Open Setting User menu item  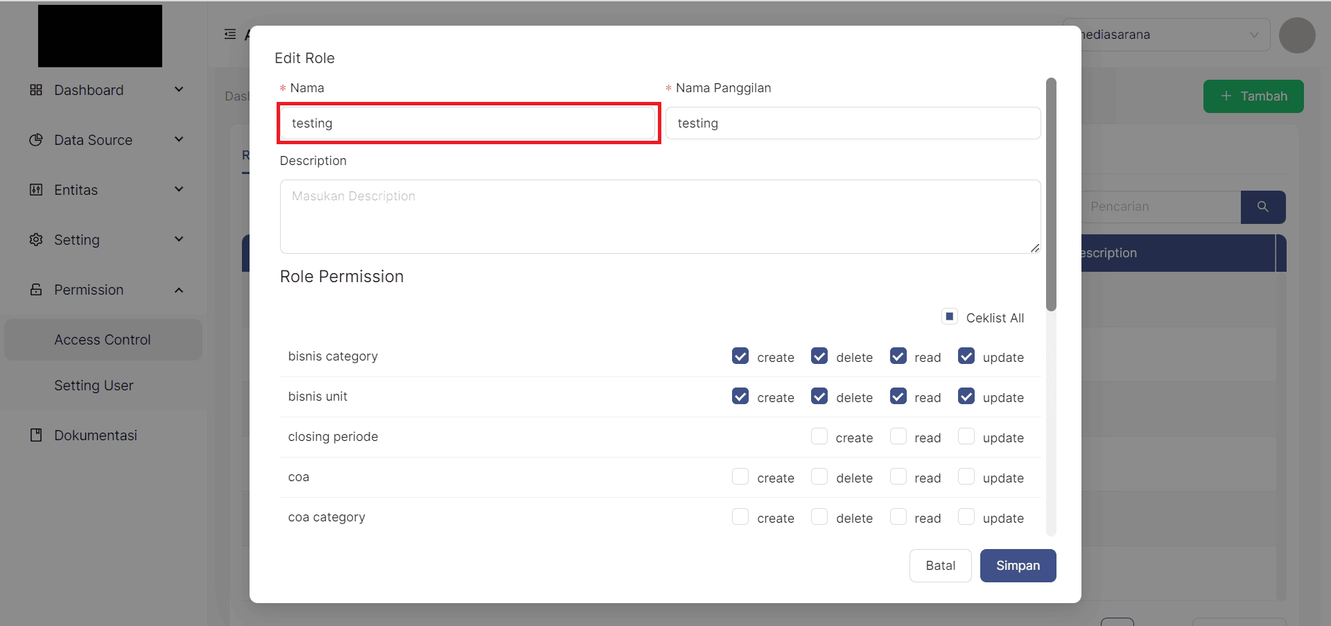point(94,385)
